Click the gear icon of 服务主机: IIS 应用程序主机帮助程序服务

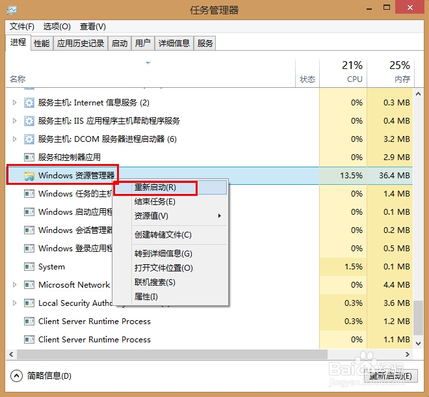(x=29, y=121)
